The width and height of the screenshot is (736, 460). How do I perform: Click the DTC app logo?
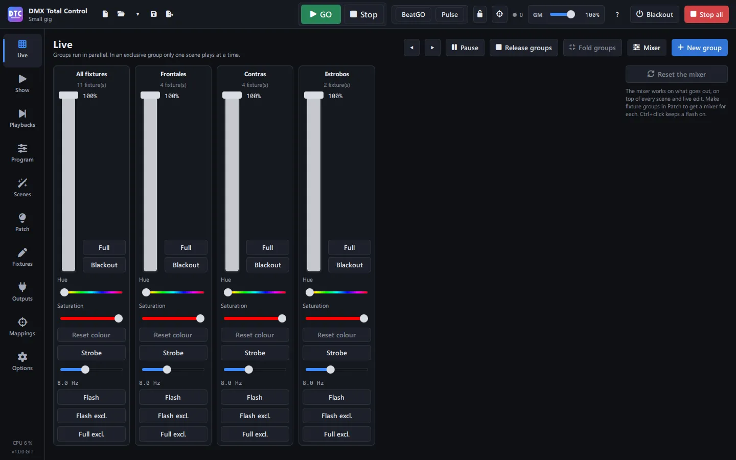point(15,14)
